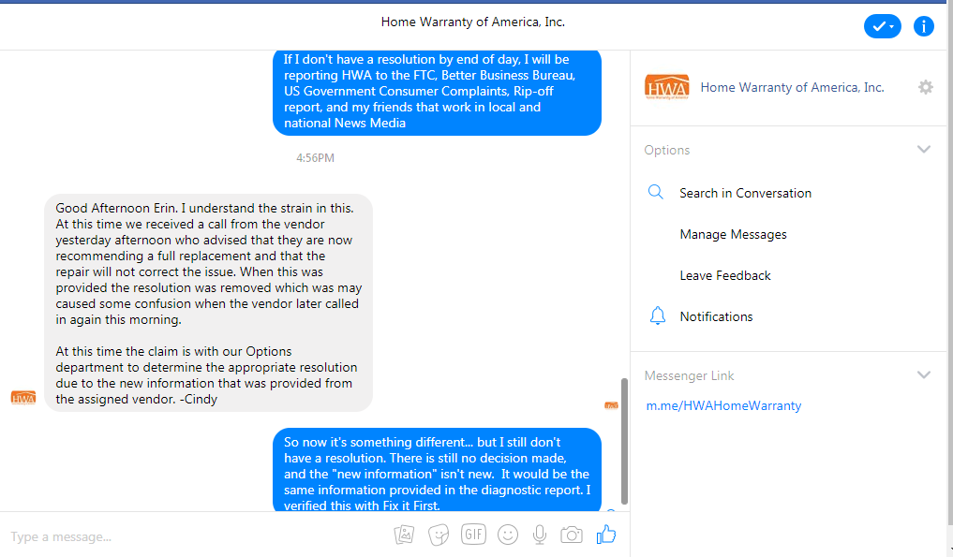Open the m.me/HWAHomeWarranty link
Viewport: 953px width, 557px height.
coord(723,405)
